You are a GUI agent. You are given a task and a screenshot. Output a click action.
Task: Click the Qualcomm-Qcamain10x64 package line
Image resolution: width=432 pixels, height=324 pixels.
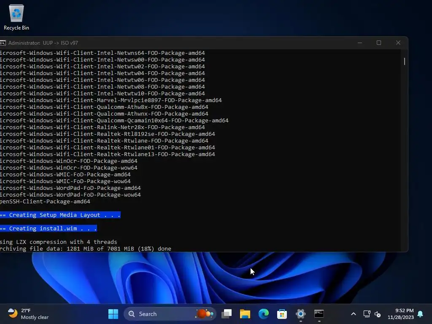point(114,120)
